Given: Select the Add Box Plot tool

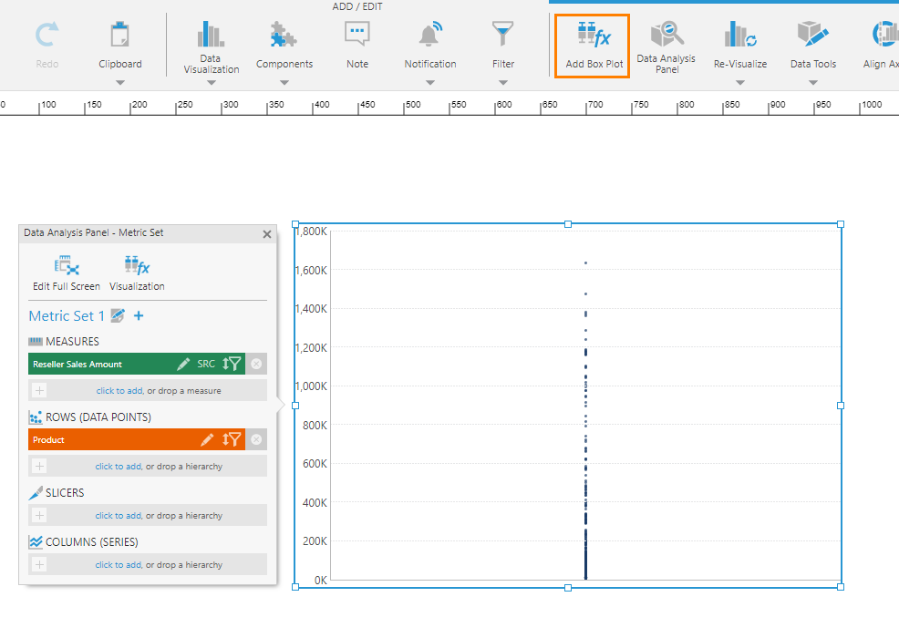Looking at the screenshot, I should pos(591,43).
